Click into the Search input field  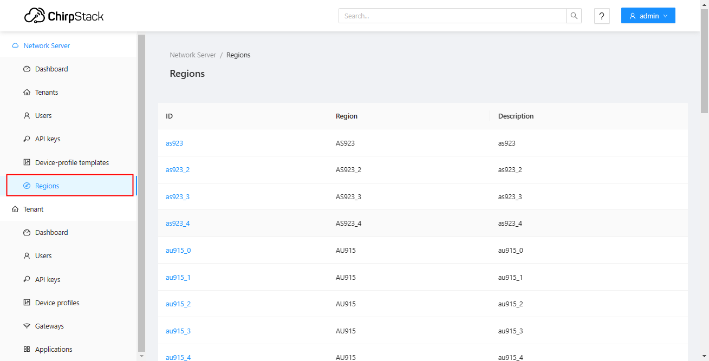(452, 16)
